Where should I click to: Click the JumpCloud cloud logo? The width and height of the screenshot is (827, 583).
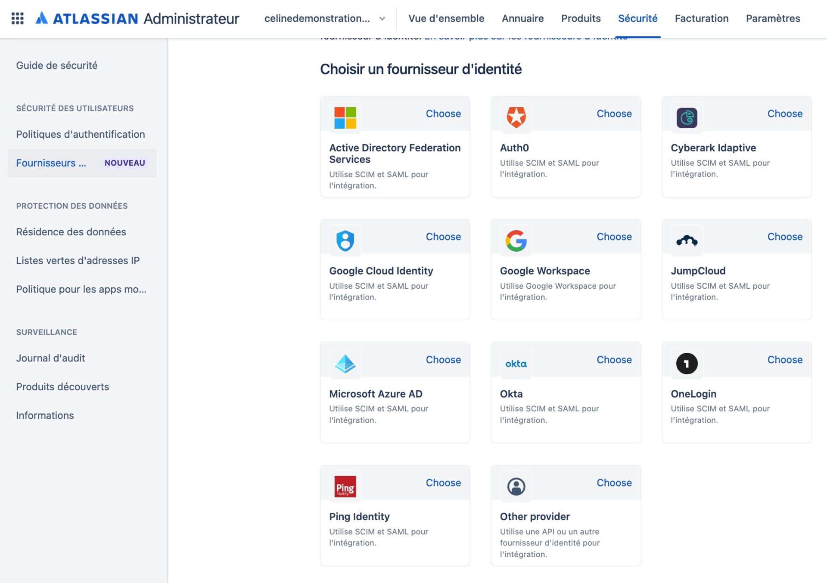tap(687, 241)
